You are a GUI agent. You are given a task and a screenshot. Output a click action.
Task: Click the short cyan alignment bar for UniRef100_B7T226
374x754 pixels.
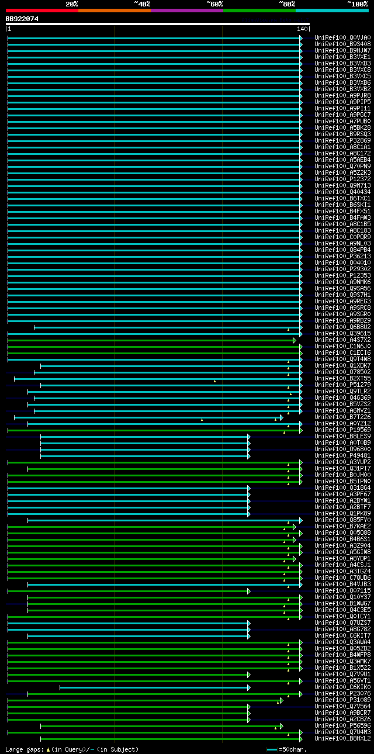coord(148,417)
